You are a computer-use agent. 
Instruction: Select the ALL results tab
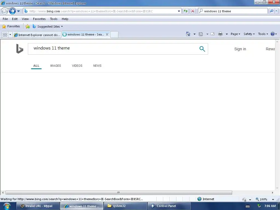[x=36, y=66]
